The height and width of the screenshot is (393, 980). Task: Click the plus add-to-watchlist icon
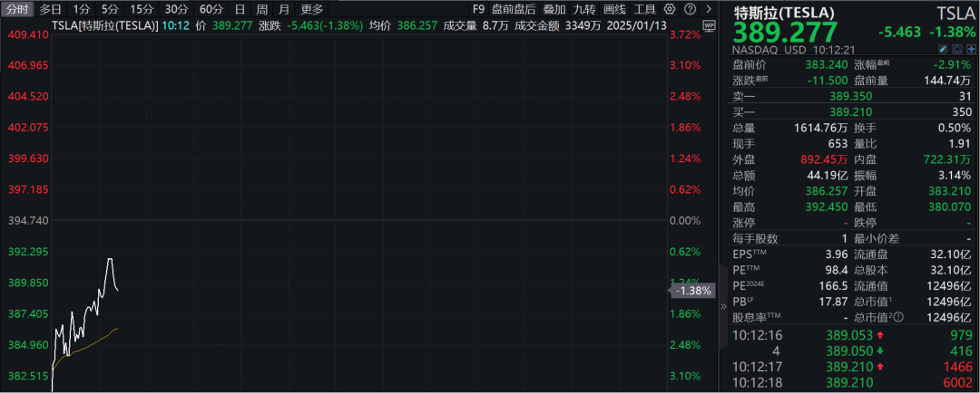pyautogui.click(x=971, y=49)
